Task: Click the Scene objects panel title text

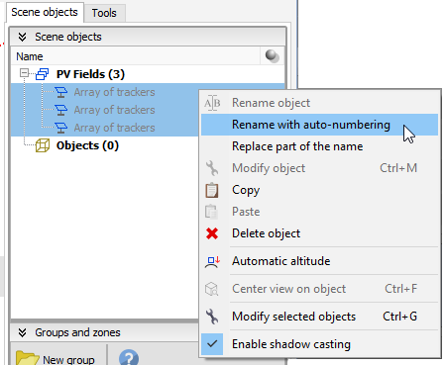Action: (68, 37)
